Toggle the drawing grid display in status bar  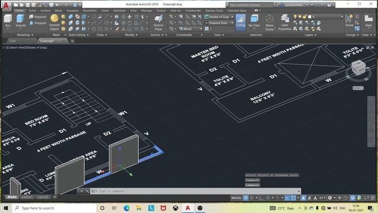(x=246, y=198)
